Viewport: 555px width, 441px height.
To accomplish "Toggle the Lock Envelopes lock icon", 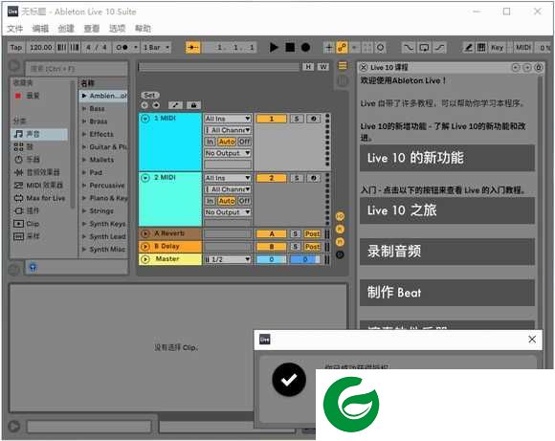I will (x=193, y=105).
